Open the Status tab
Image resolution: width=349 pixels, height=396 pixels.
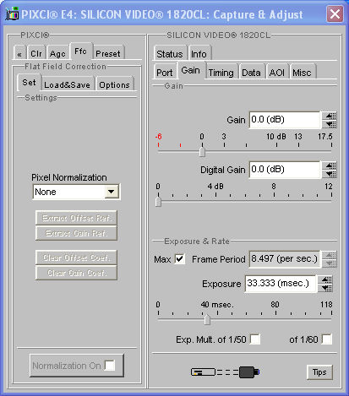tap(170, 53)
